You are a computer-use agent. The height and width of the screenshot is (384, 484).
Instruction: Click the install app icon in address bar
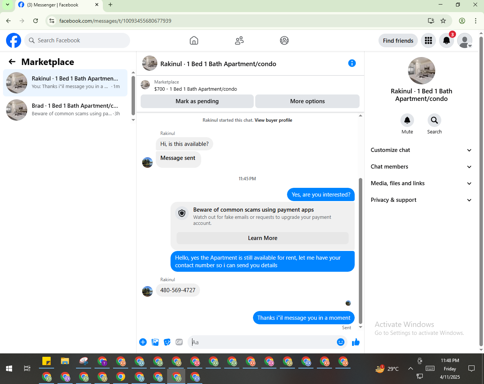point(431,21)
